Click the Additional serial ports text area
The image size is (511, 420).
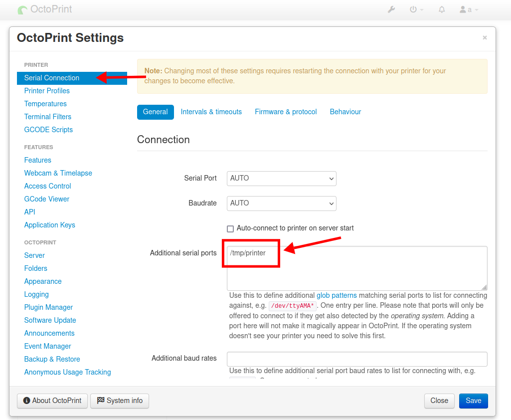click(357, 268)
